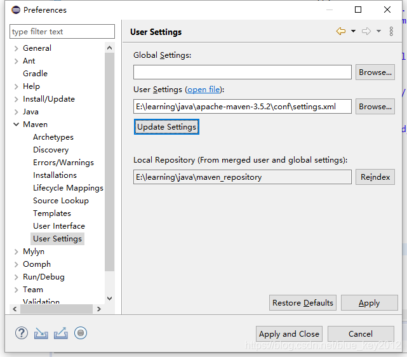407x357 pixels.
Task: Click the Local Repository path field
Action: tap(243, 177)
